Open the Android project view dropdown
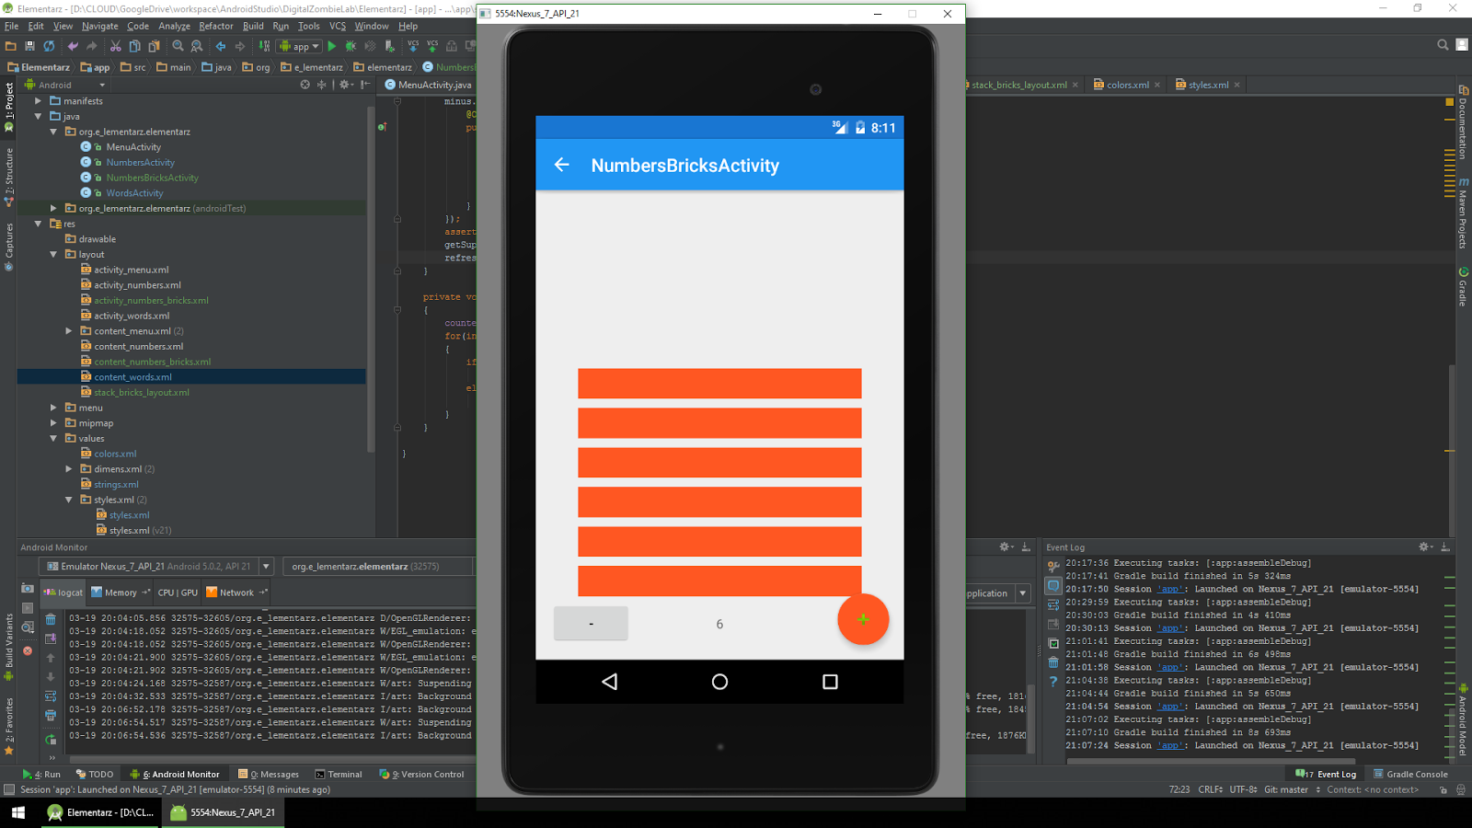Screen dimensions: 1472x828 (64, 85)
